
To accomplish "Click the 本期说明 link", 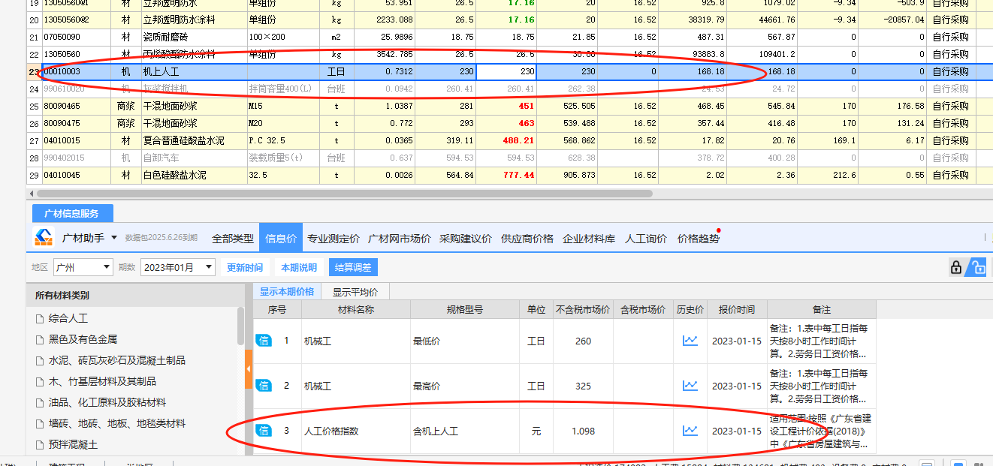I will tap(299, 267).
